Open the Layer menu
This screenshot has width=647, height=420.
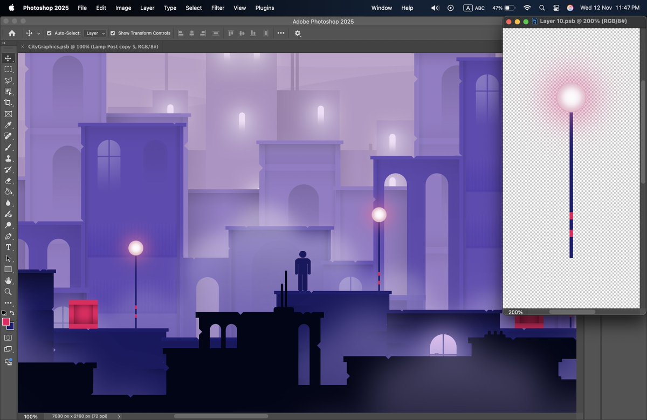(x=147, y=8)
